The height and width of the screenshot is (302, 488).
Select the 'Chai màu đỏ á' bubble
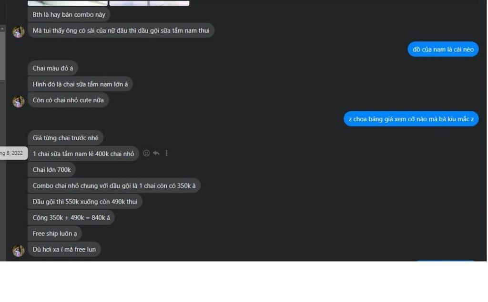[53, 68]
